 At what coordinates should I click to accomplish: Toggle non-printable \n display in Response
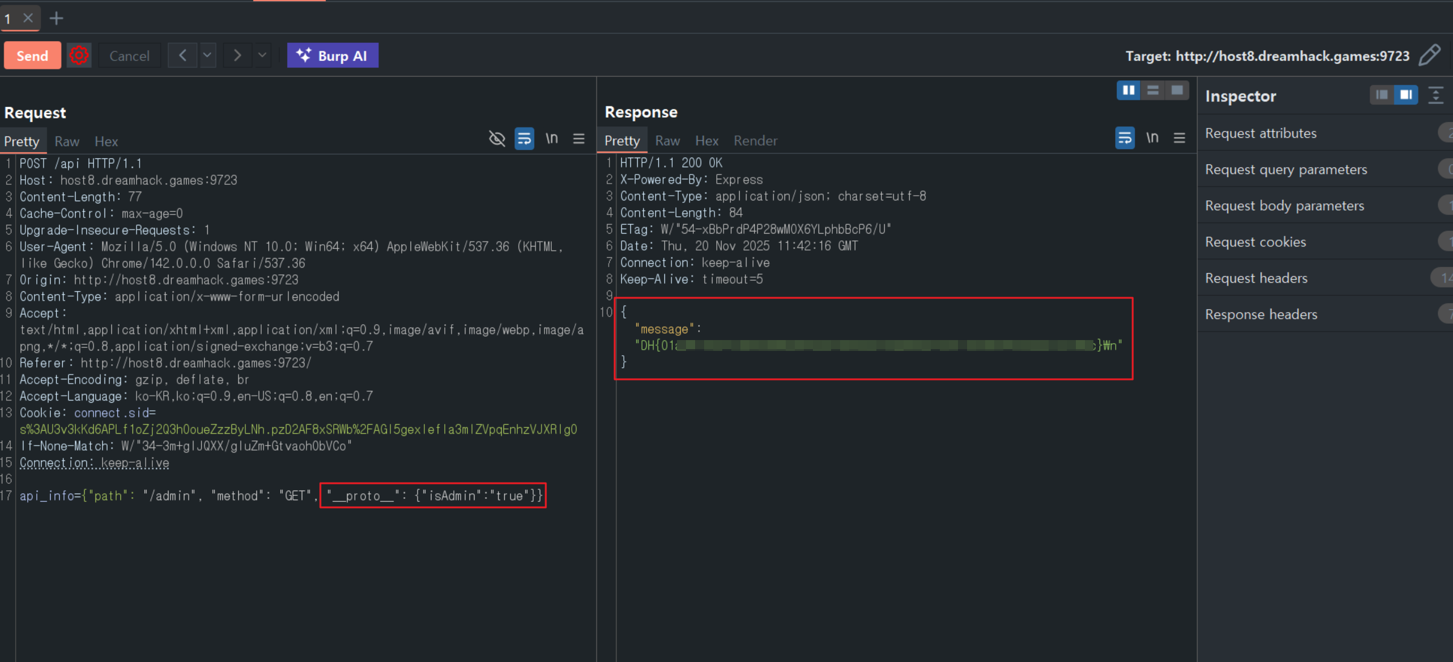pyautogui.click(x=1152, y=138)
